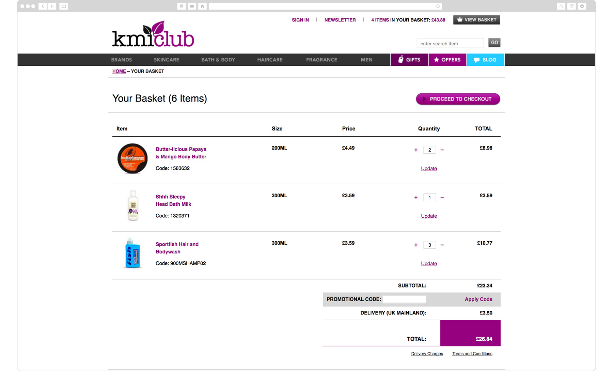This screenshot has height=371, width=613.
Task: Go to the Offers section
Action: 447,60
